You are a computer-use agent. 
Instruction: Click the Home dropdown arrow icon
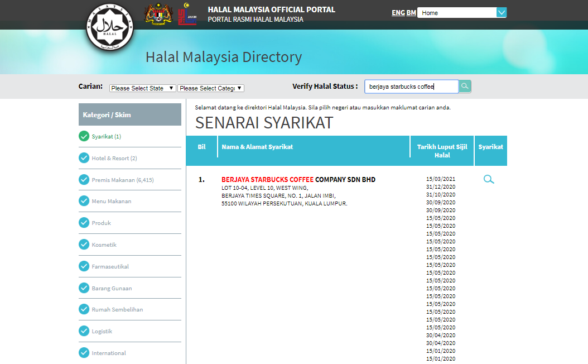pyautogui.click(x=502, y=13)
